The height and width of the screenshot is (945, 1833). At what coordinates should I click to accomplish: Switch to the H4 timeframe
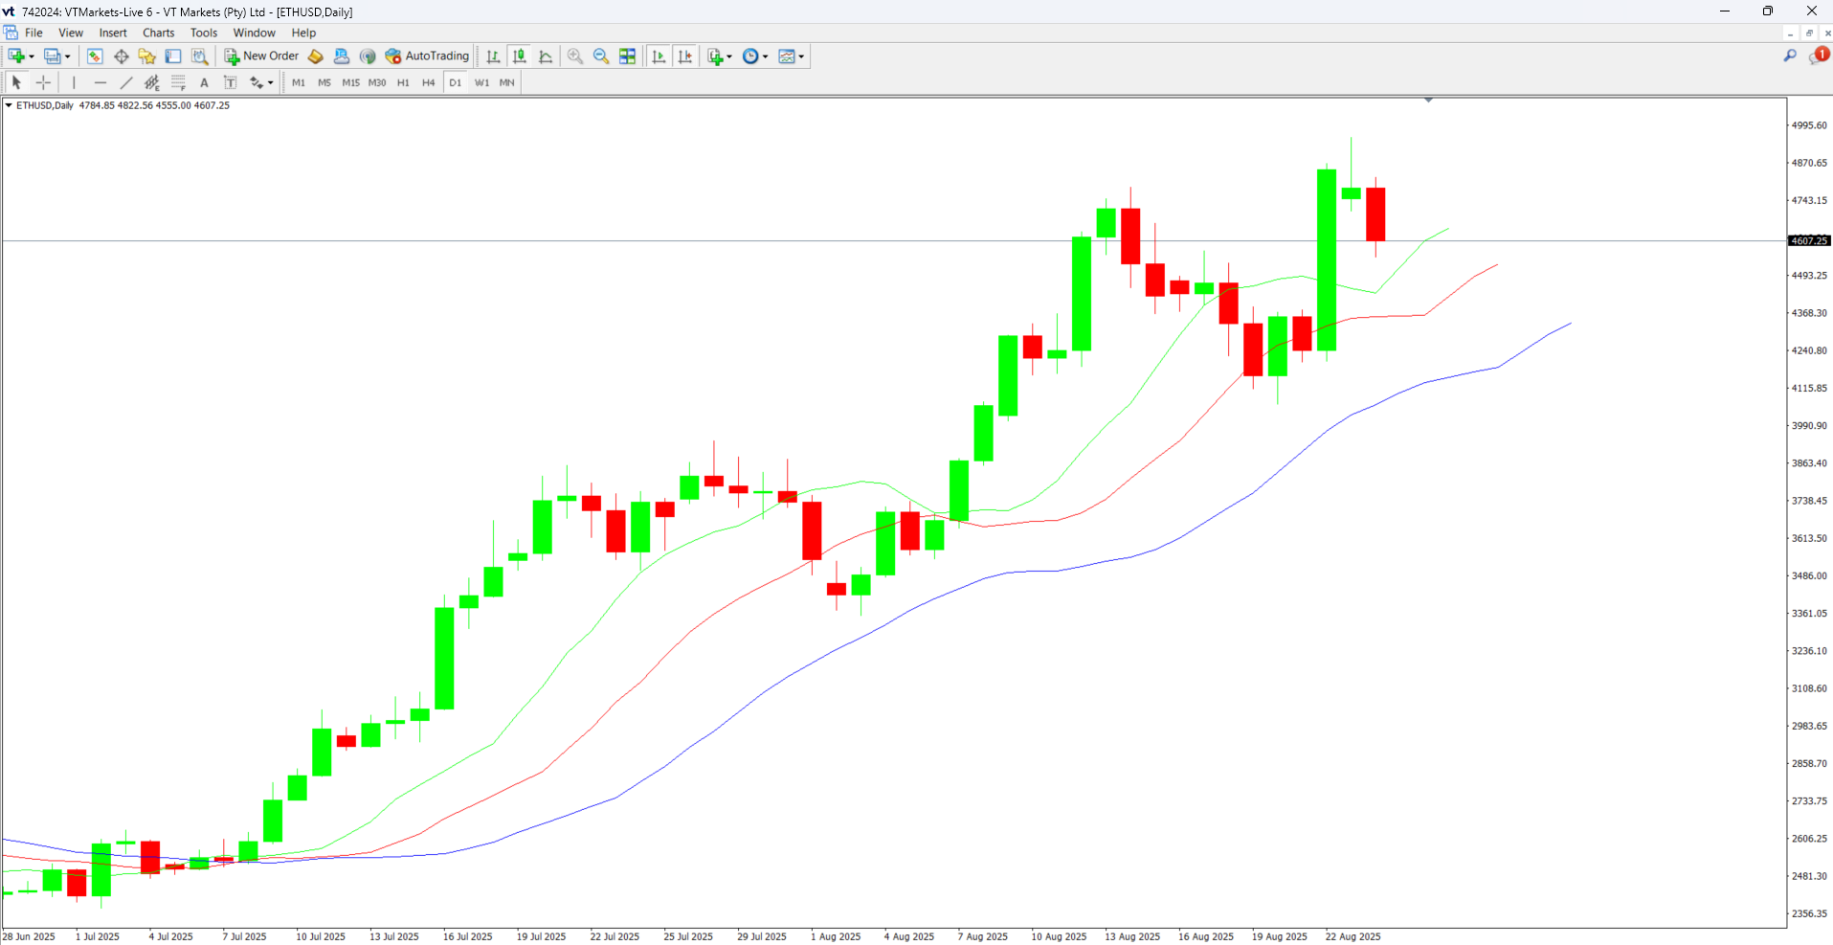429,82
